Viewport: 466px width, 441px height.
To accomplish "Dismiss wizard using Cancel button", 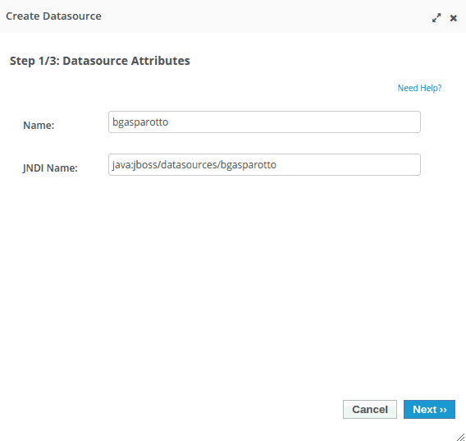I will point(370,409).
